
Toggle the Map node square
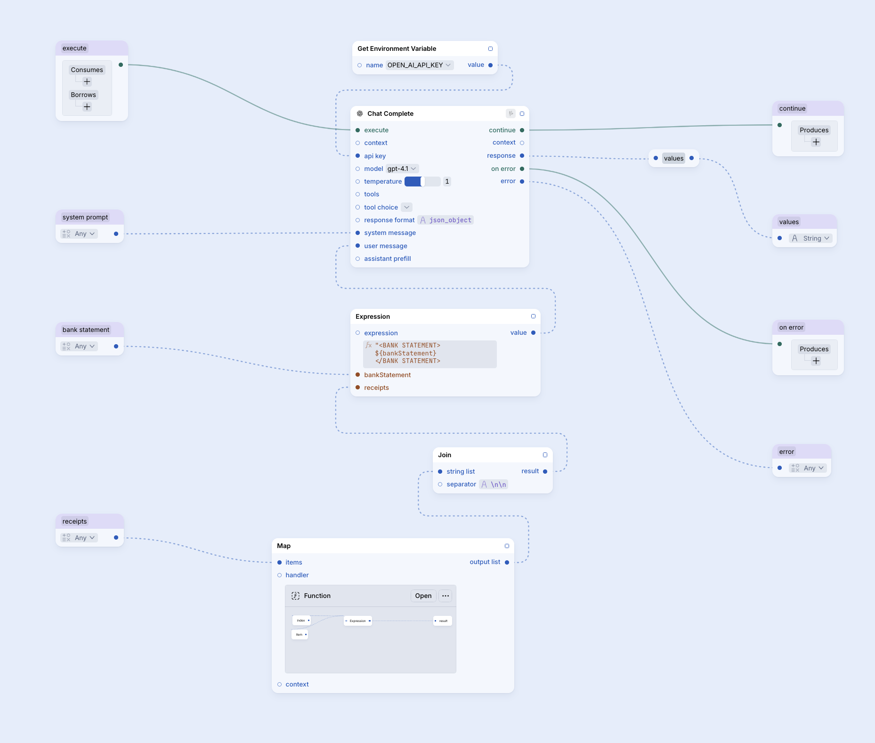(507, 546)
